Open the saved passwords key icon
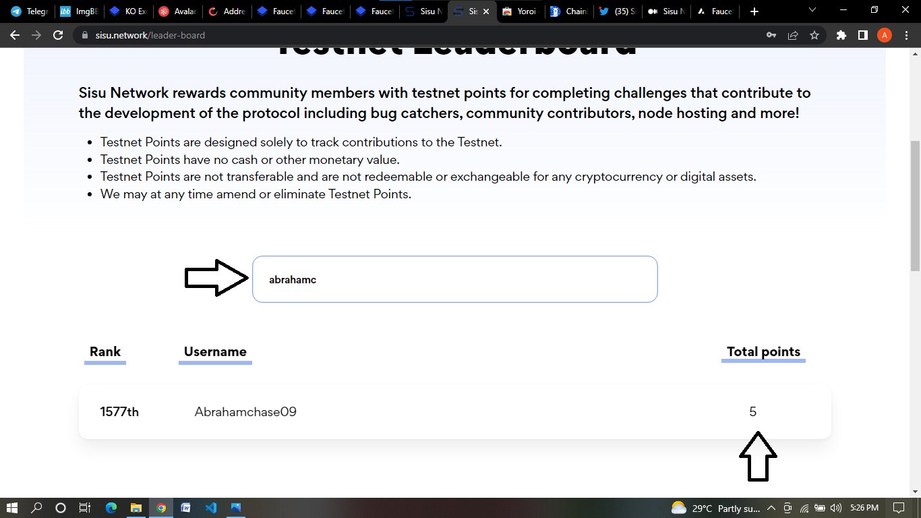 [x=771, y=35]
